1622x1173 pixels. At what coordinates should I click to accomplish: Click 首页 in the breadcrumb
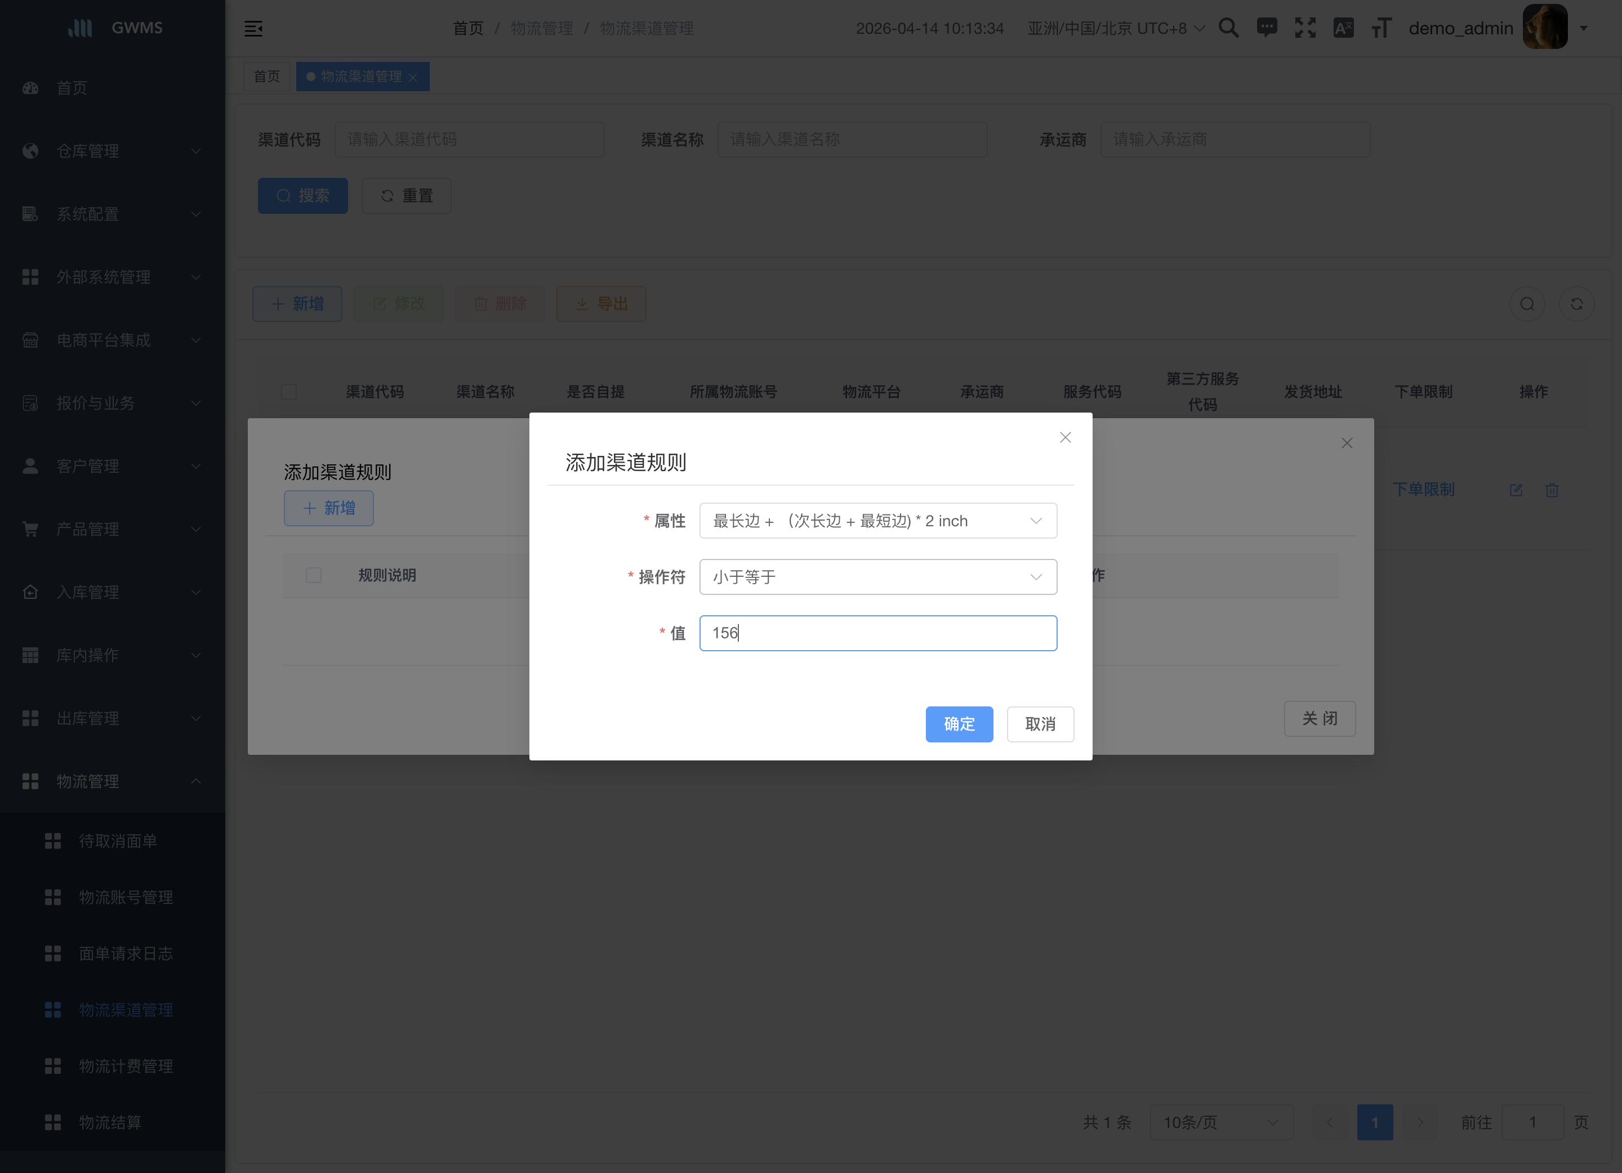tap(469, 29)
